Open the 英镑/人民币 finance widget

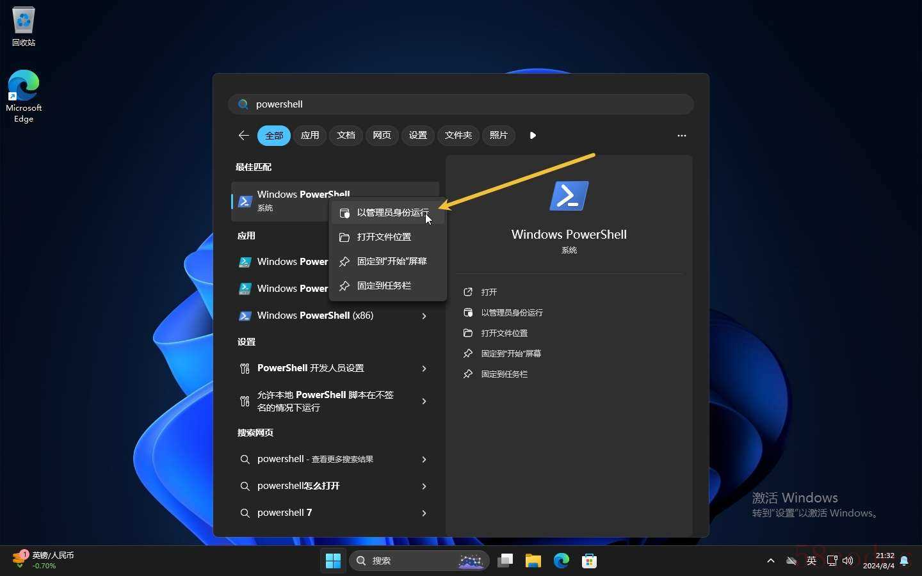(44, 560)
